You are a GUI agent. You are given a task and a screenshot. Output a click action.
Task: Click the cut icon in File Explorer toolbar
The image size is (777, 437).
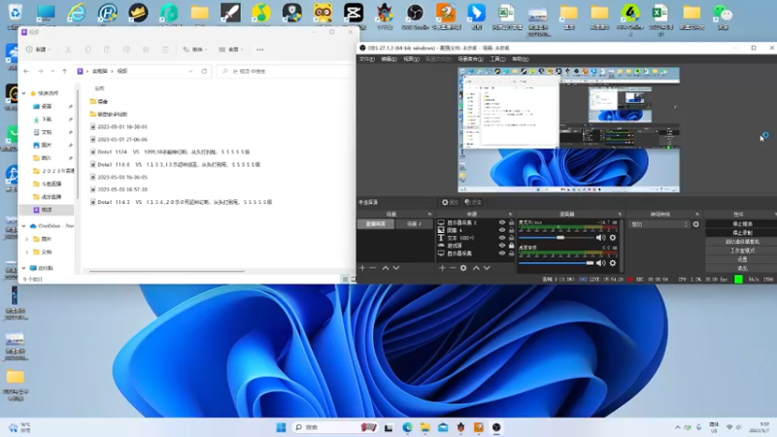pyautogui.click(x=68, y=50)
